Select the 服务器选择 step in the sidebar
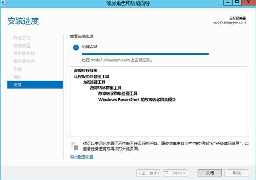Viewport: 256px width, 180px height. click(x=24, y=54)
